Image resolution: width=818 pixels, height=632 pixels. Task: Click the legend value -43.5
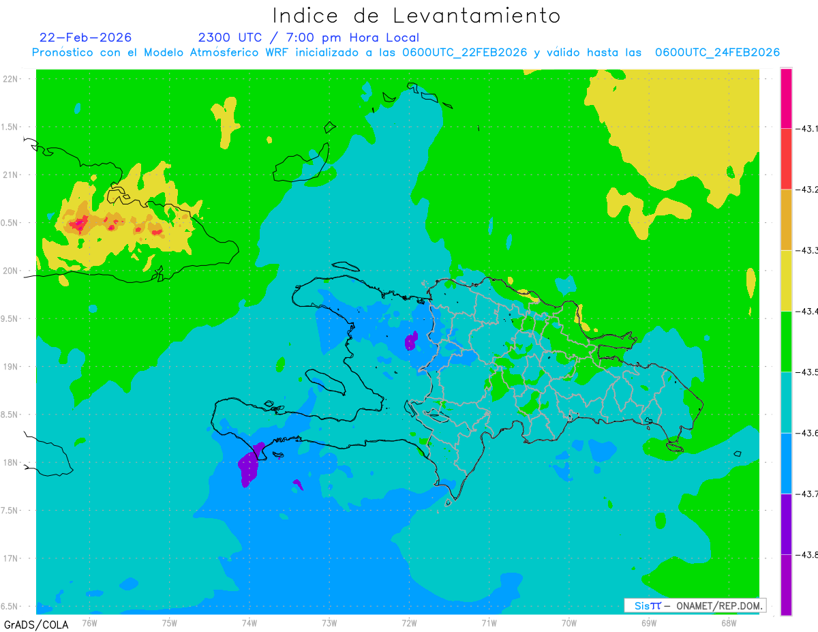coord(808,372)
